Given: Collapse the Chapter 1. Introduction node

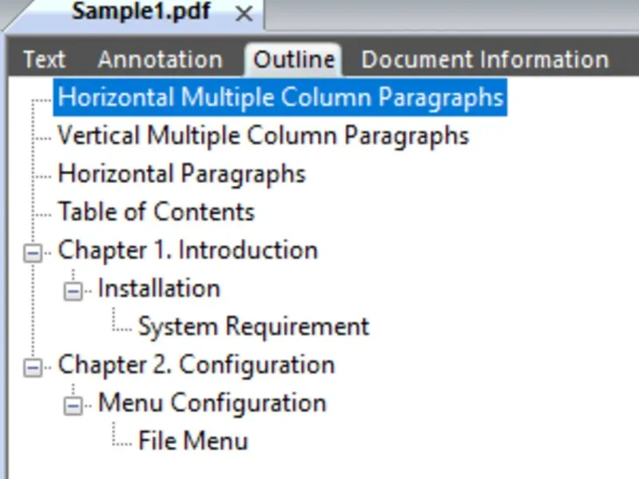Looking at the screenshot, I should pyautogui.click(x=33, y=252).
